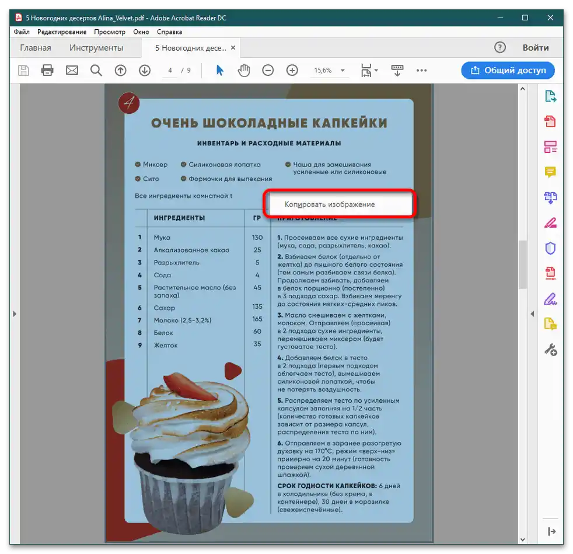Zoom in with plus icon

(292, 70)
